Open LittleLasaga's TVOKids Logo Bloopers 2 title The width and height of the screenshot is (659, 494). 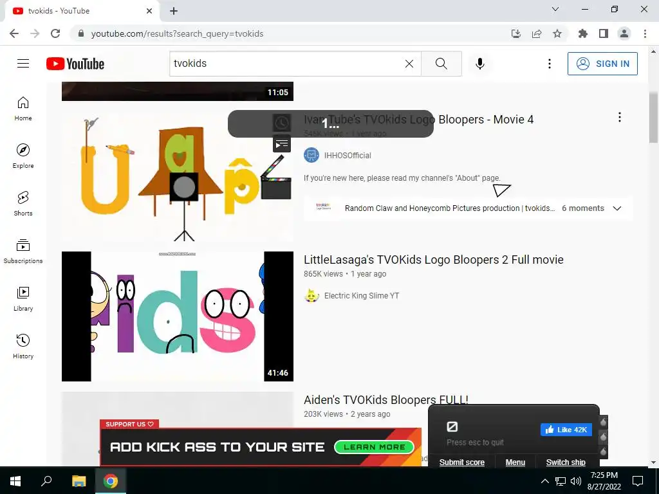tap(433, 260)
